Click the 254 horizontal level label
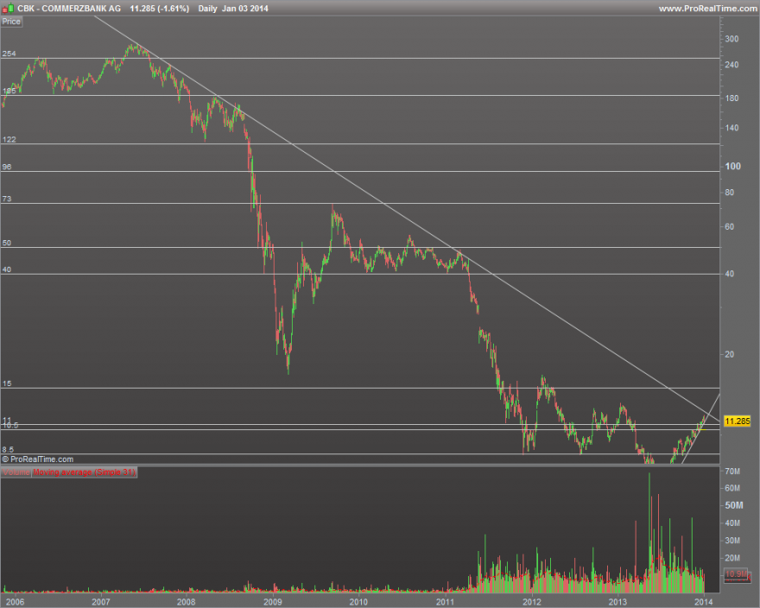760x608 pixels. point(9,54)
